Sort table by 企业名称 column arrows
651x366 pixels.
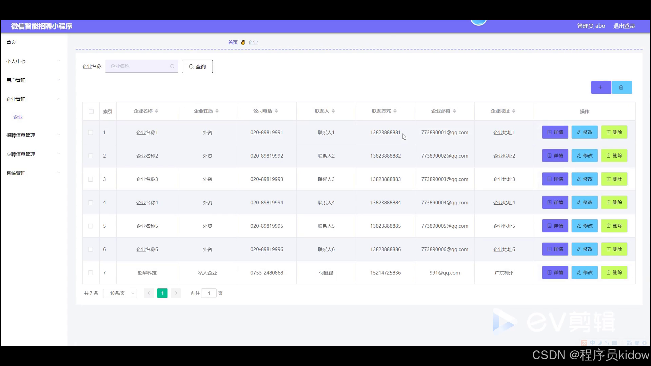click(x=157, y=111)
